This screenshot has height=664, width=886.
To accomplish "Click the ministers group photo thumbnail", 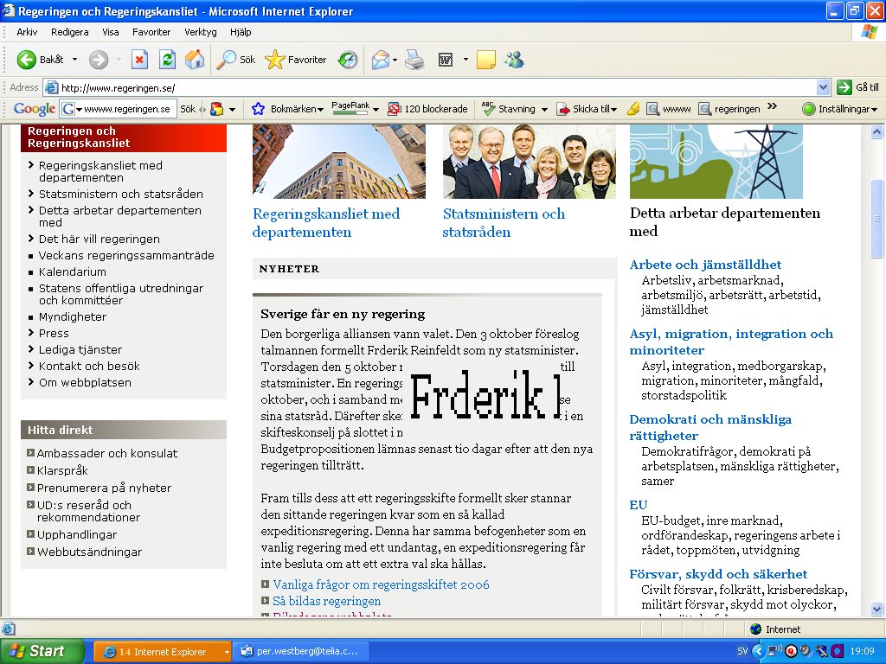I will (530, 162).
